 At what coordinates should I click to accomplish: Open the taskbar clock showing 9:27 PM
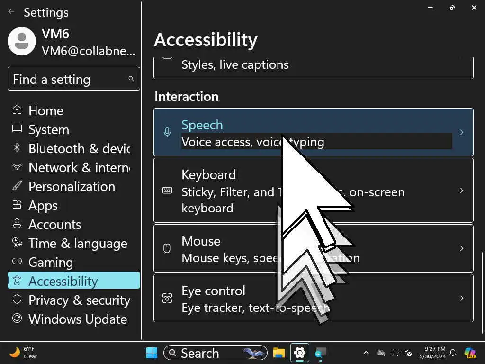[x=432, y=353]
